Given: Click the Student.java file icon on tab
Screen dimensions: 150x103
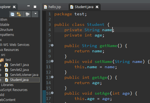Looking at the screenshot, I should click(72, 7).
